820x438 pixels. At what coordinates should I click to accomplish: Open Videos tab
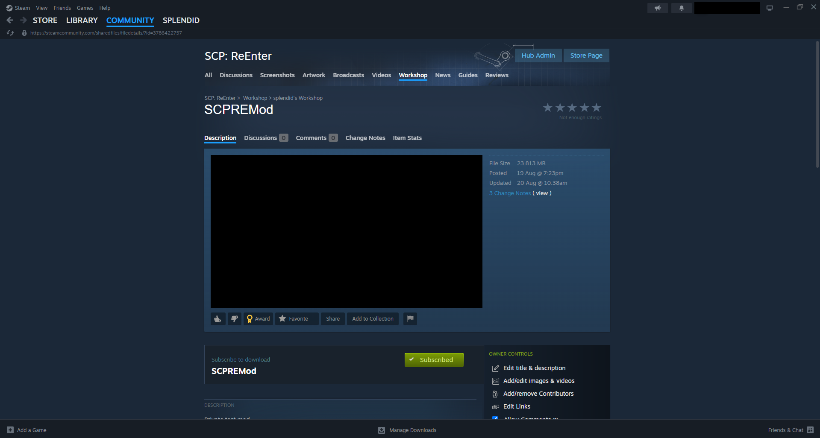[x=381, y=75]
